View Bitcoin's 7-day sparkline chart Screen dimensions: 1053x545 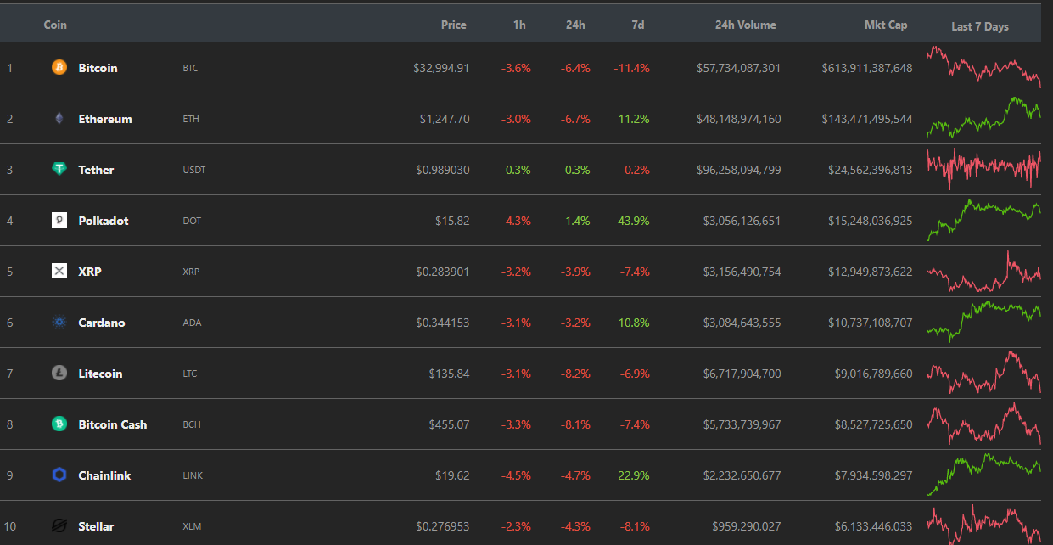983,68
